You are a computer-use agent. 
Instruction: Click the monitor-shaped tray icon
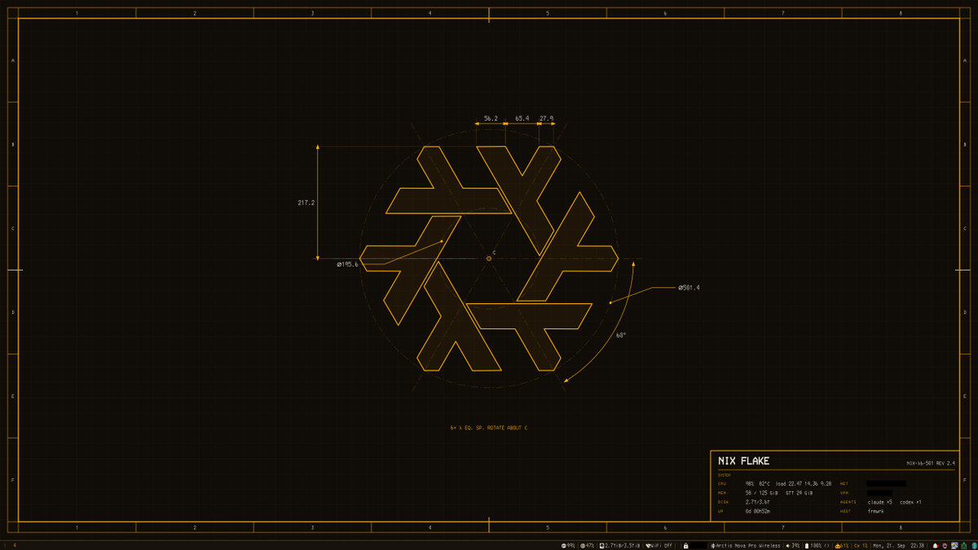click(954, 545)
